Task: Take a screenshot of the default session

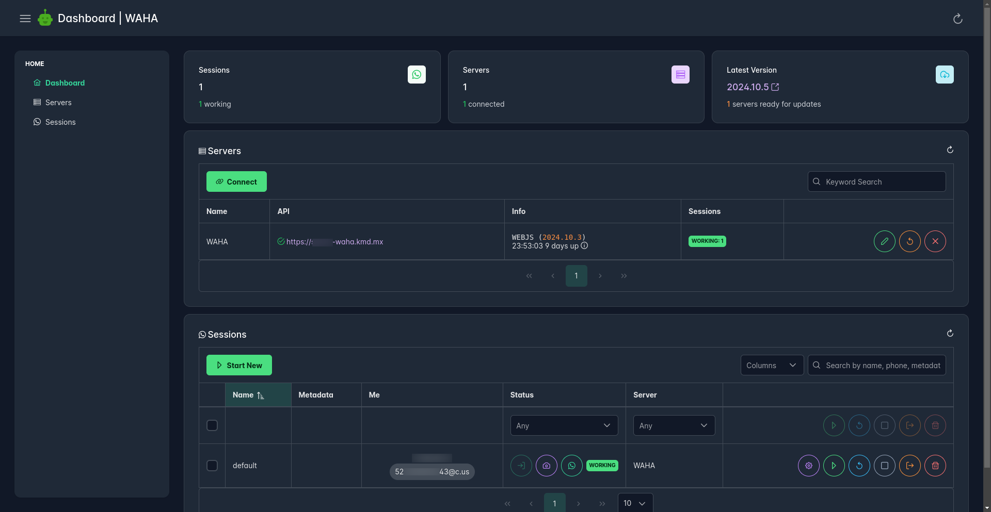Action: tap(546, 466)
